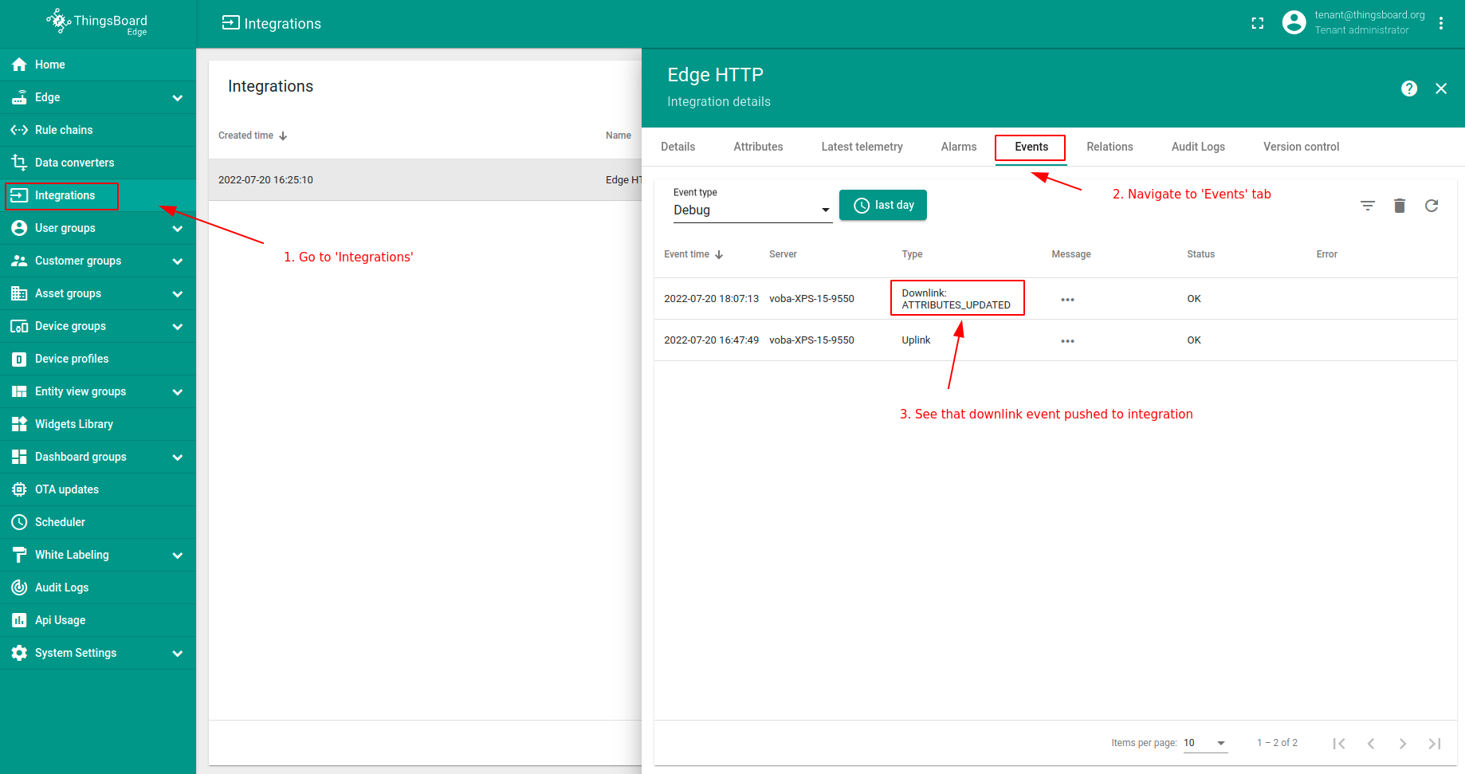1465x774 pixels.
Task: Click the Data converters icon
Action: click(x=19, y=163)
